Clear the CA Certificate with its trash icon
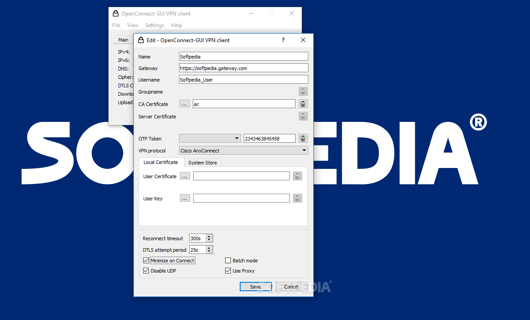The height and width of the screenshot is (320, 530). pyautogui.click(x=303, y=104)
